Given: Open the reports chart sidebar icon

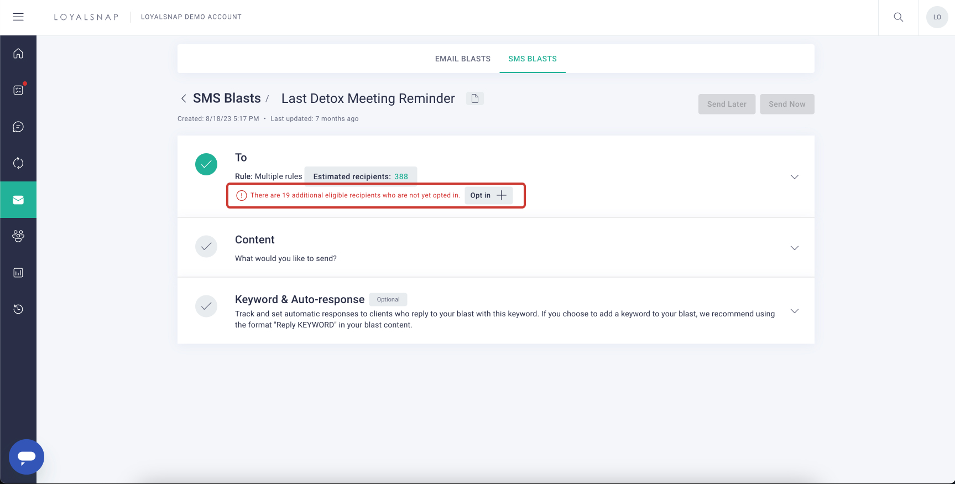Looking at the screenshot, I should point(18,273).
